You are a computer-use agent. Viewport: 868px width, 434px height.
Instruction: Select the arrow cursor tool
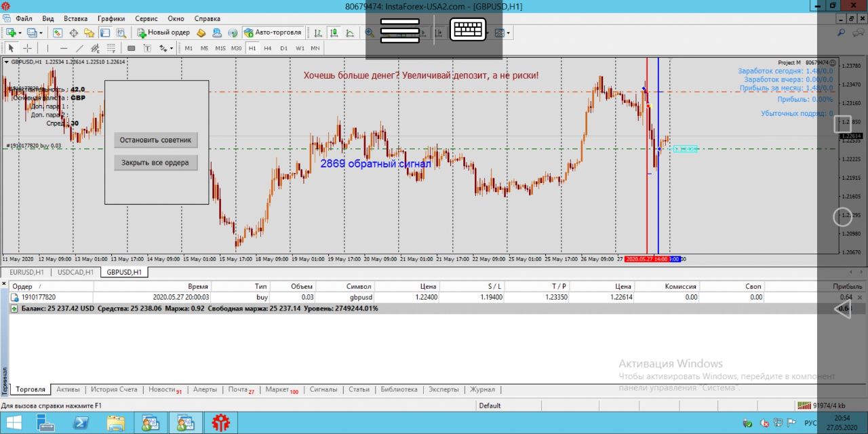coord(11,48)
